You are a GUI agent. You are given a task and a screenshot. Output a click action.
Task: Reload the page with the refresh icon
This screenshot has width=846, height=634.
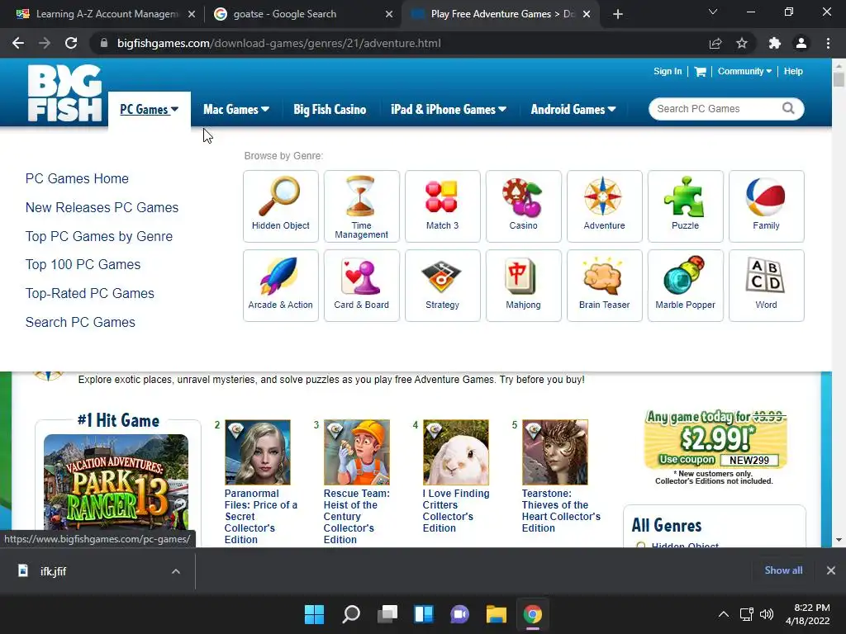pos(71,43)
